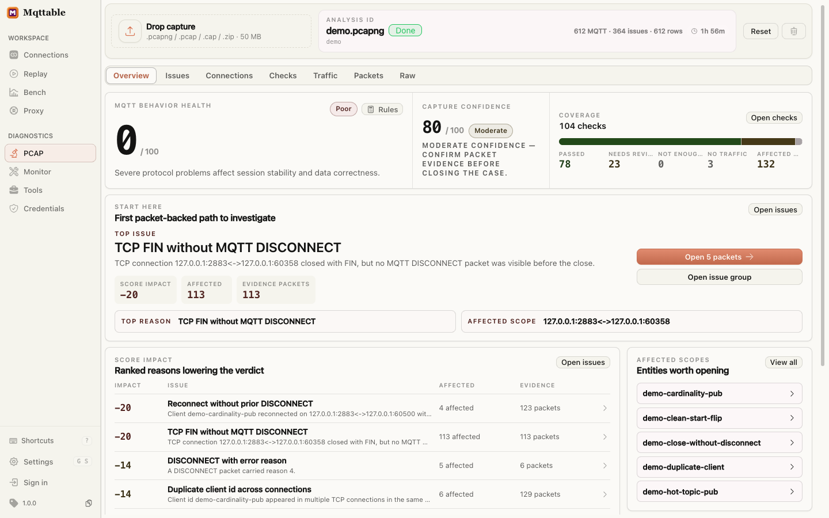Click the Done status badge
Image resolution: width=829 pixels, height=518 pixels.
[x=405, y=31]
